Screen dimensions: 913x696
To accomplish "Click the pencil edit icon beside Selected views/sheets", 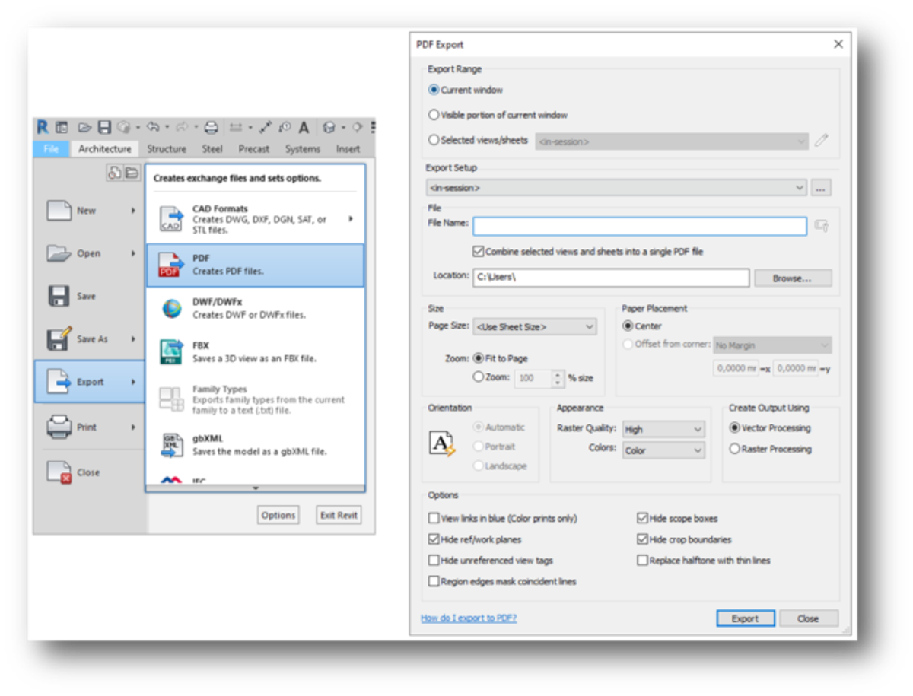I will click(x=821, y=141).
